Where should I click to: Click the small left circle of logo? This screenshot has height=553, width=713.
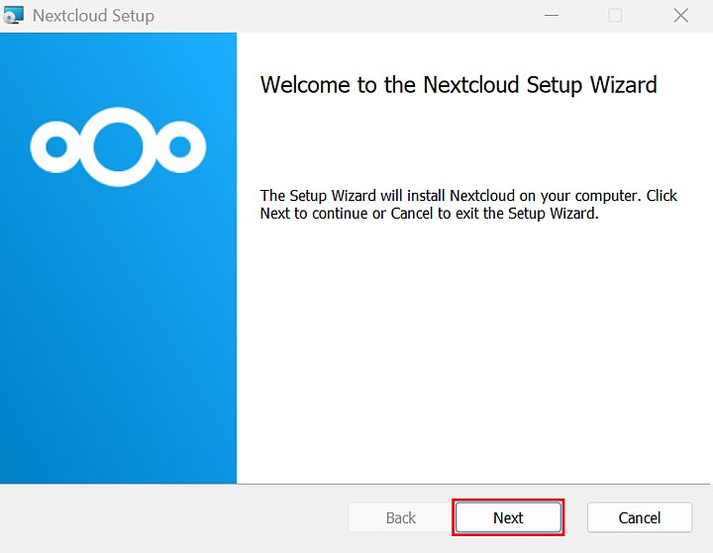click(x=56, y=147)
